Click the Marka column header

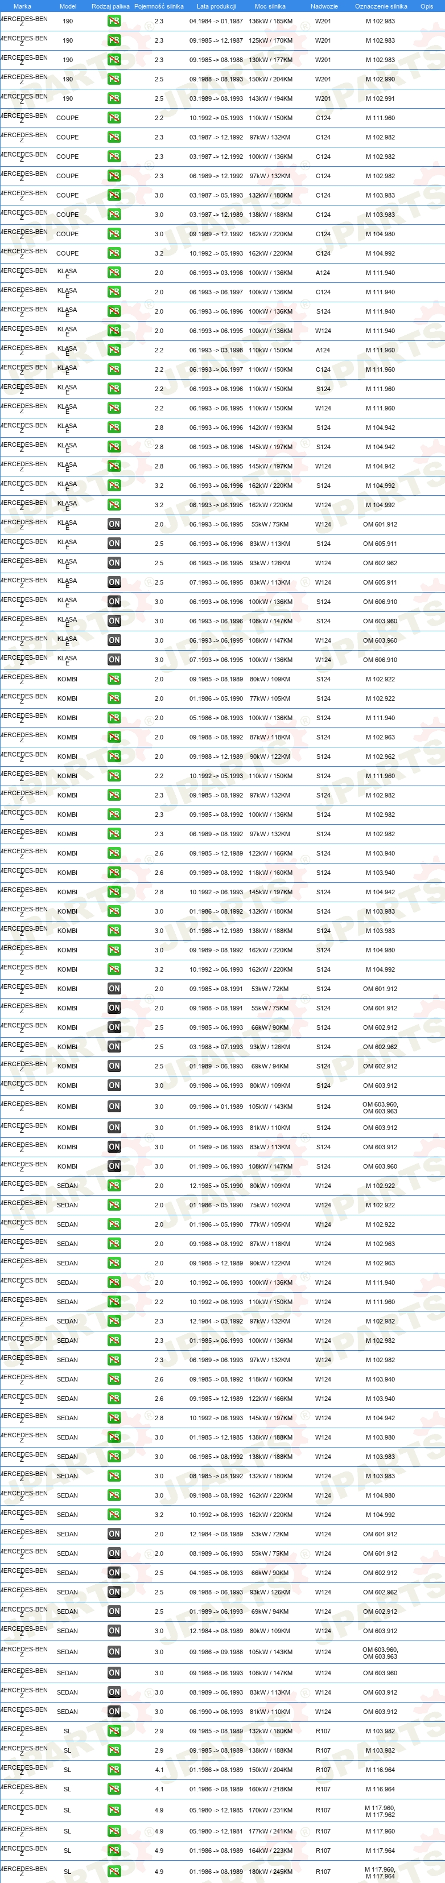tap(23, 6)
